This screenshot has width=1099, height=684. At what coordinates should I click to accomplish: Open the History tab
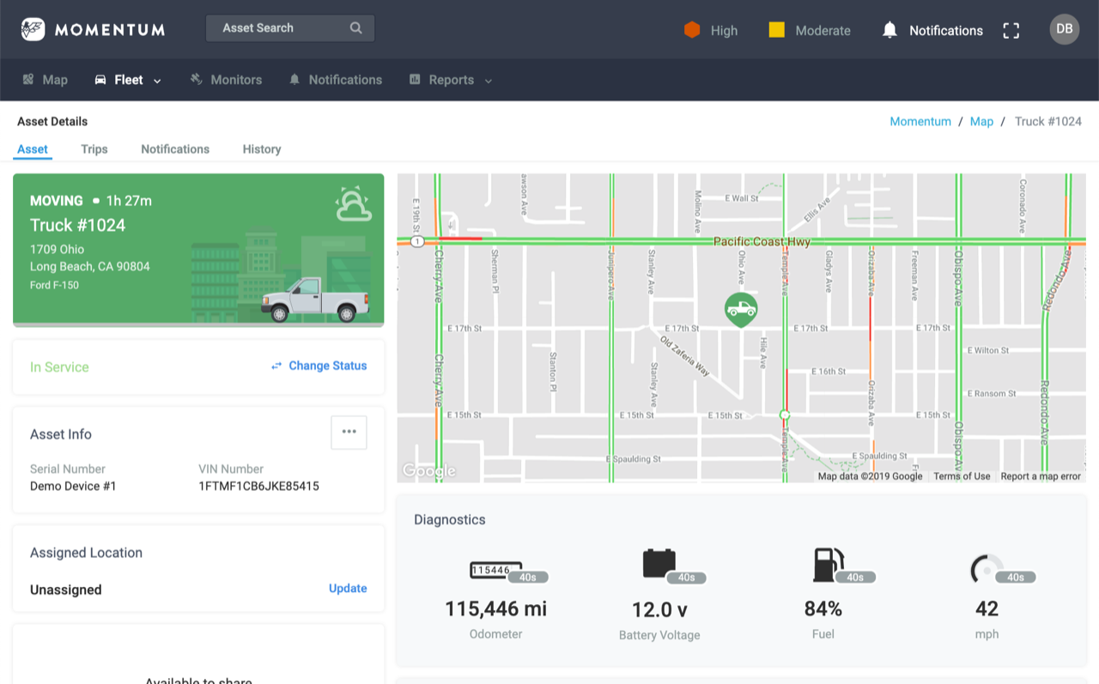point(262,149)
